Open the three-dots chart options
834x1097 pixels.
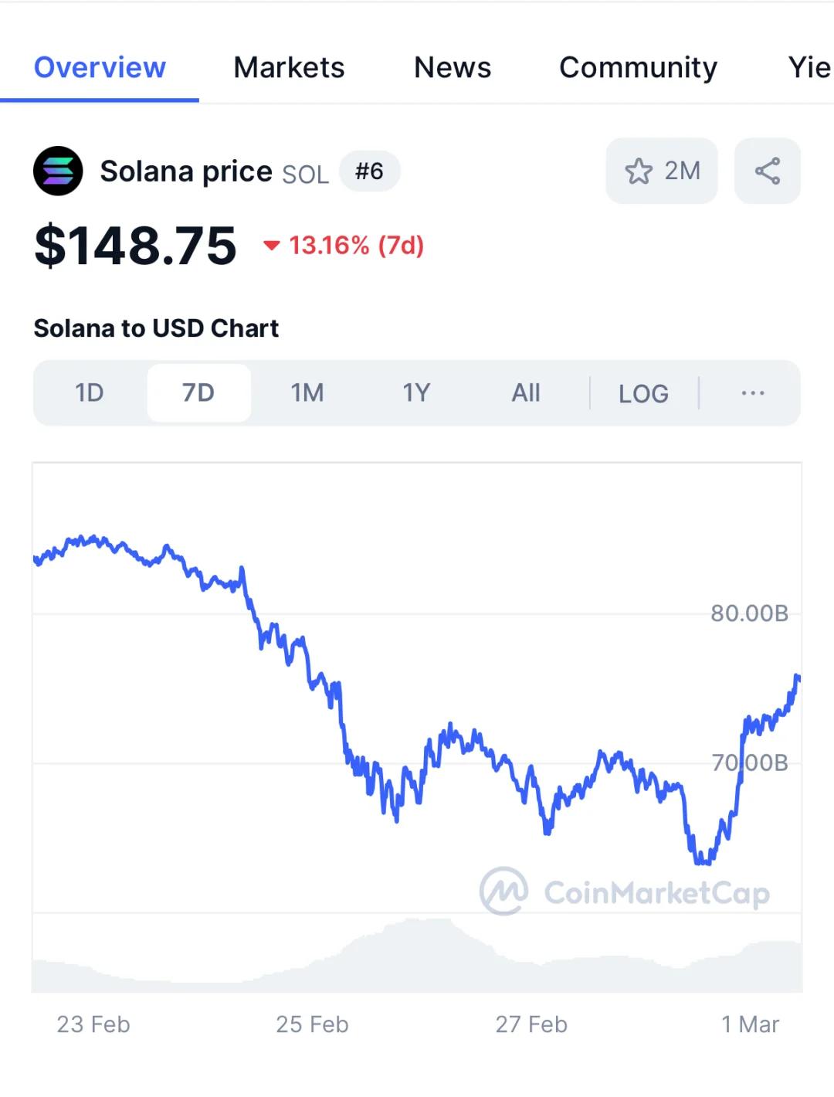point(752,393)
